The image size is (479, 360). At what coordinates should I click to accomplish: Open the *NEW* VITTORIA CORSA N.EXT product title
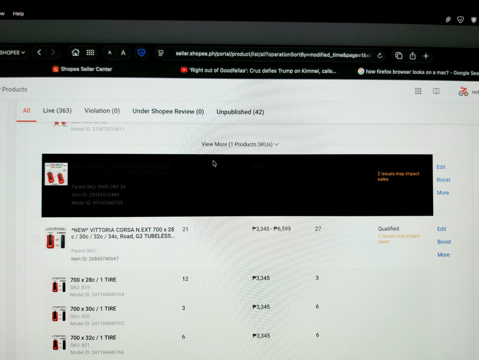pos(123,233)
